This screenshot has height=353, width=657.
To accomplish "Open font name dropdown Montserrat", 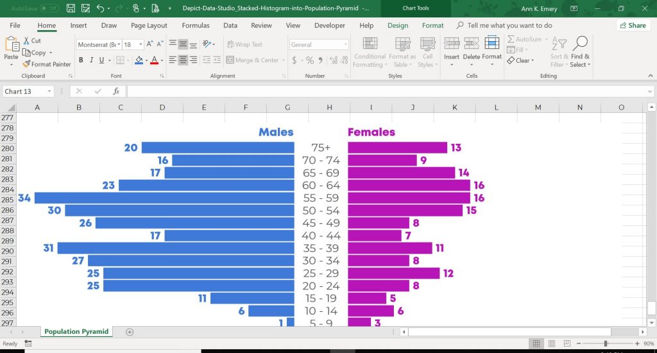I will click(119, 44).
